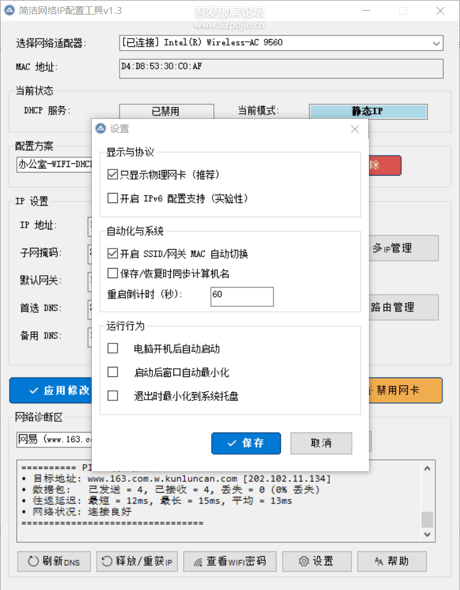Open the 网易 diagnostic target combo box
Screen dimensions: 460x590
click(x=54, y=439)
